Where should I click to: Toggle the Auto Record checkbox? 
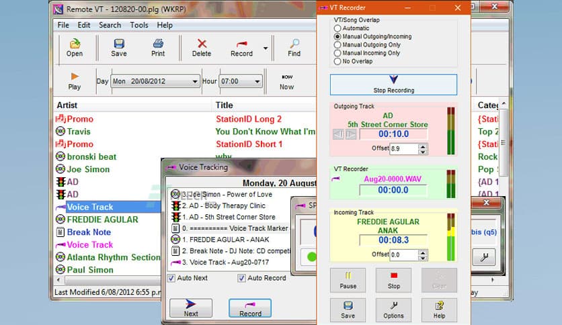241,278
